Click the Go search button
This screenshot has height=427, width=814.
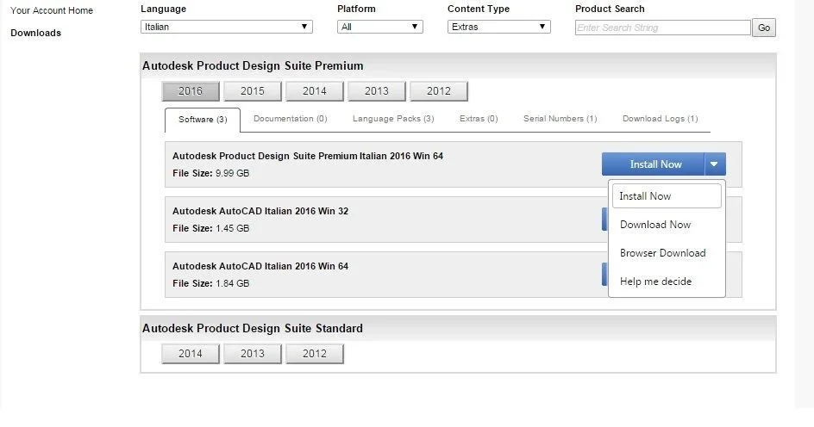(764, 28)
